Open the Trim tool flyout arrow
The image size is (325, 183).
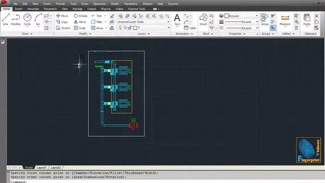point(105,16)
